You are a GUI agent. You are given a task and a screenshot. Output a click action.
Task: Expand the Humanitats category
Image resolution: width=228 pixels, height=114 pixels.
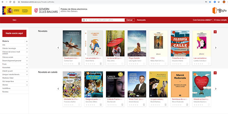tap(27, 68)
